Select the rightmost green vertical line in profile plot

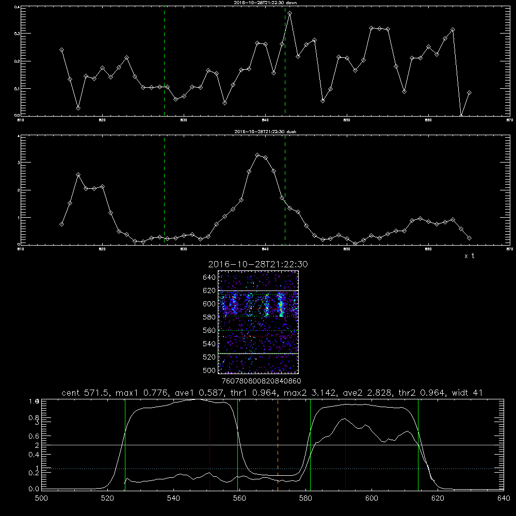(418, 445)
